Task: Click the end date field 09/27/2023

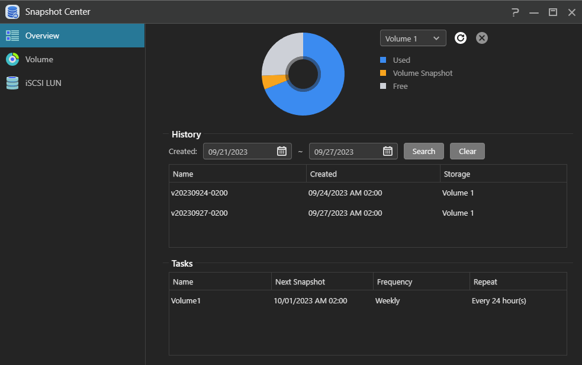Action: coord(353,151)
